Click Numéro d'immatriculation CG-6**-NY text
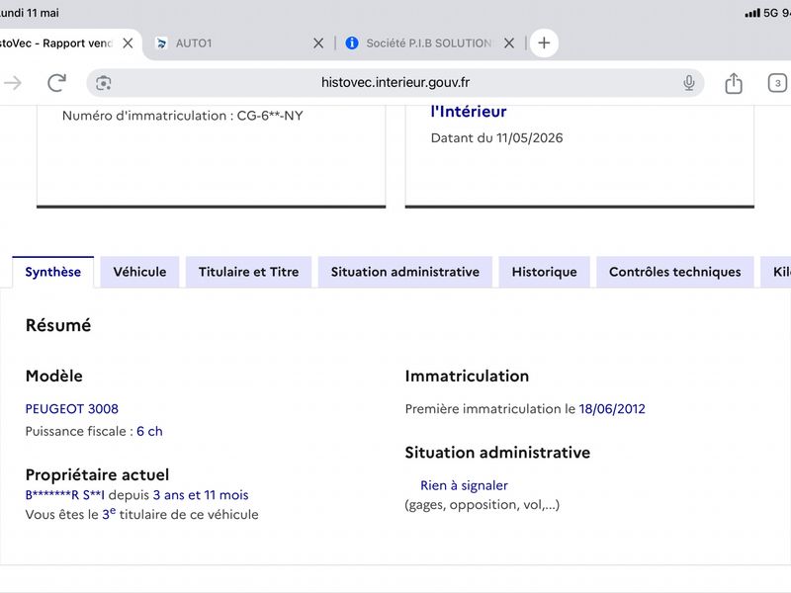Image resolution: width=791 pixels, height=593 pixels. [183, 116]
